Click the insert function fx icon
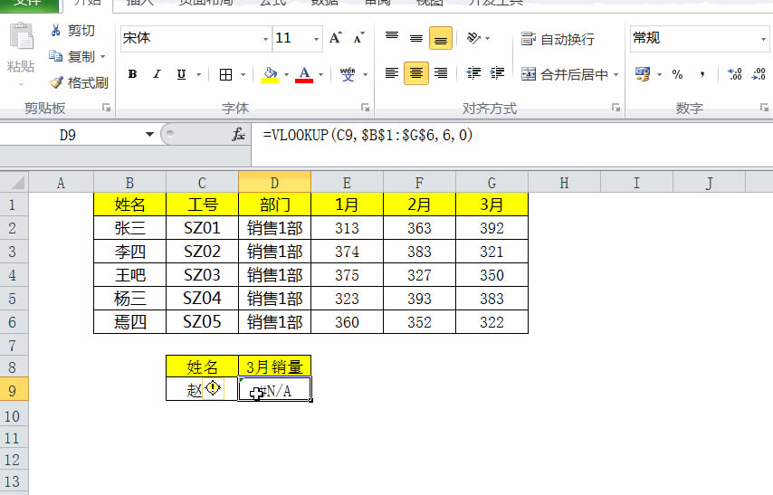 [239, 134]
